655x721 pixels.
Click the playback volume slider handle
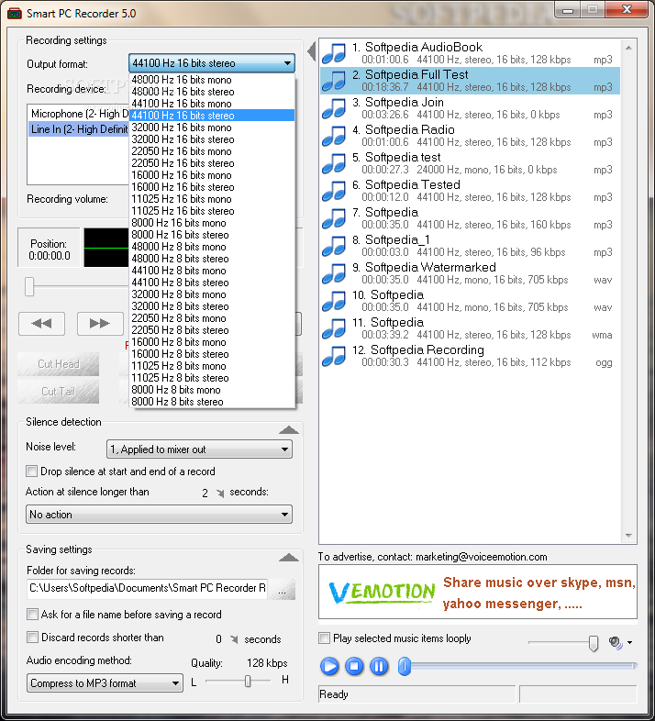click(x=594, y=643)
